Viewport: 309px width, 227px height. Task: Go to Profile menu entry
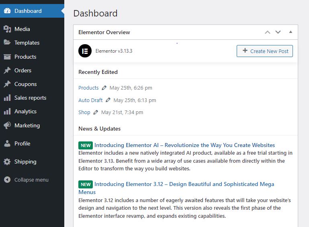(32, 143)
